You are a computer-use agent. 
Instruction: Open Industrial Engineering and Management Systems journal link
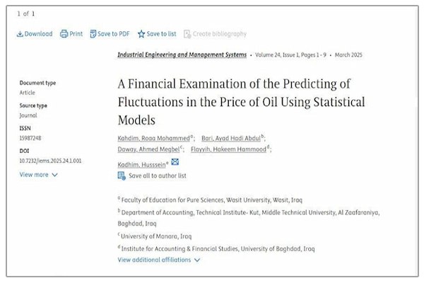182,54
